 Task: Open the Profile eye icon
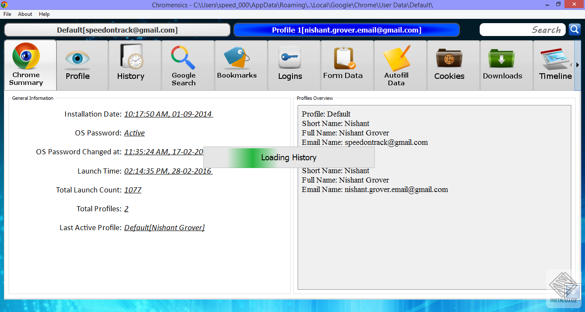78,59
